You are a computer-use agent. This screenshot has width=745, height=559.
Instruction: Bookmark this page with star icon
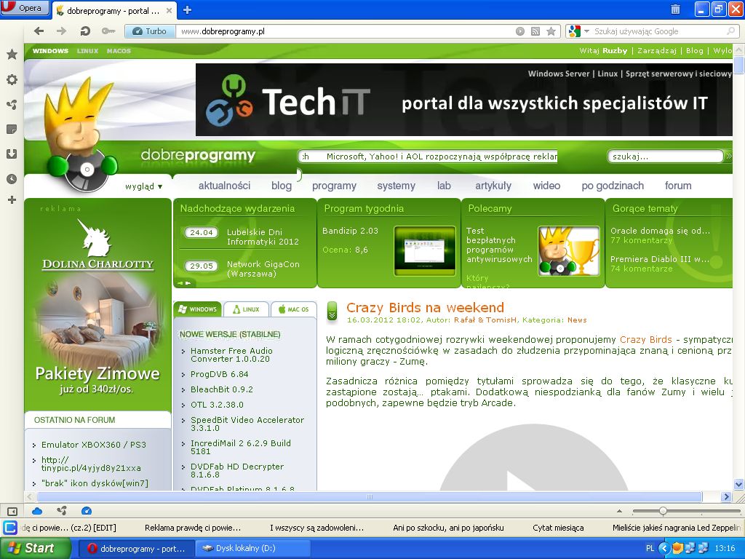click(551, 31)
